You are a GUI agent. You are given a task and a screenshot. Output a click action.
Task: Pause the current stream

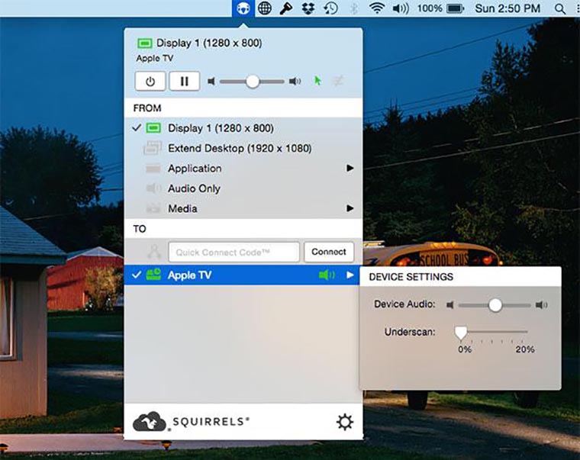click(184, 82)
